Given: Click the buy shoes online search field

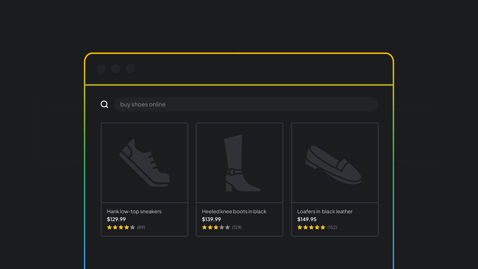Looking at the screenshot, I should coord(246,104).
